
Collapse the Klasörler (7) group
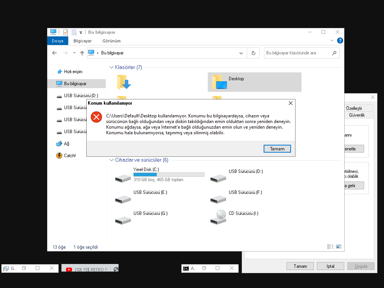click(111, 67)
